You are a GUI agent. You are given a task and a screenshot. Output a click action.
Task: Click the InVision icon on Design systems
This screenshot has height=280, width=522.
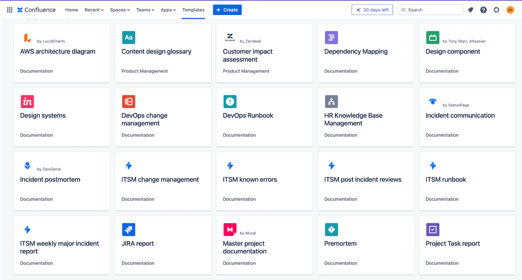coord(27,101)
